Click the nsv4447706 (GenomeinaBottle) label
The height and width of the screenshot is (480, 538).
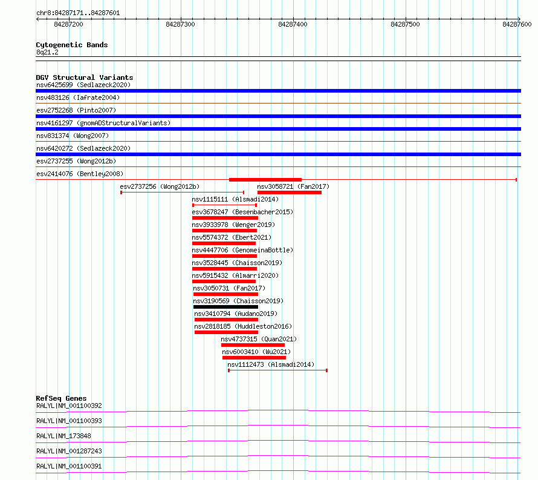click(x=242, y=250)
